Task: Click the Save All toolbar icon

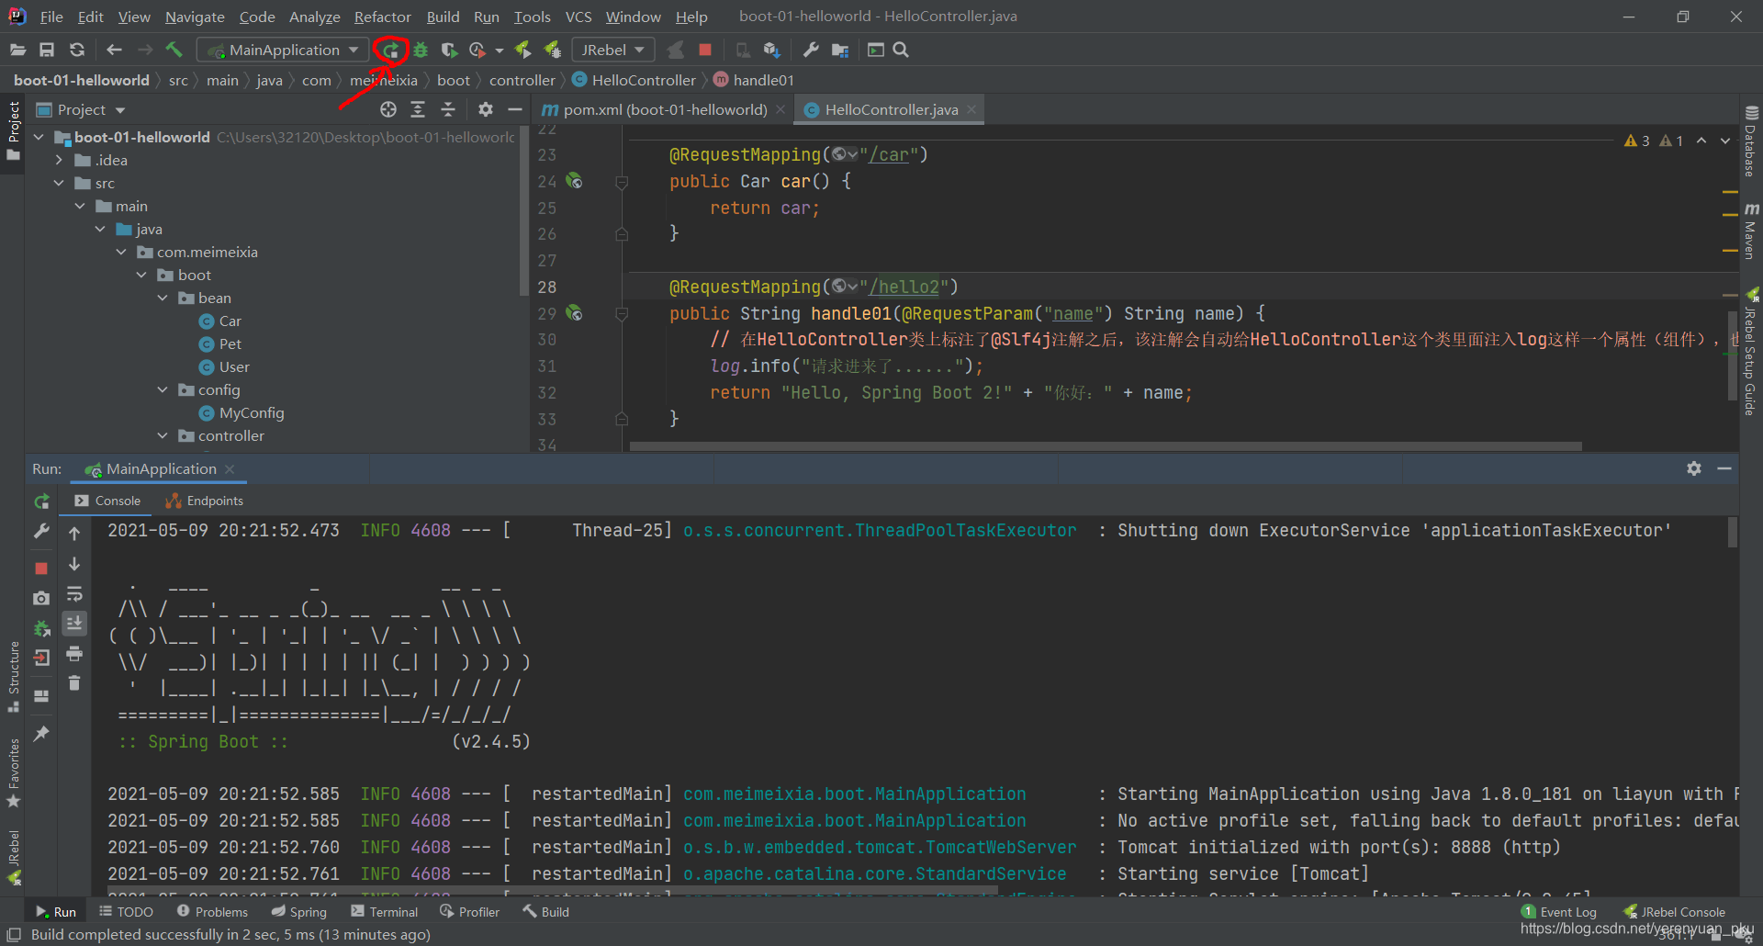Action: (47, 50)
